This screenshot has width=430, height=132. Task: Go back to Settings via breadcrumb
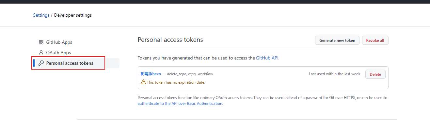coord(41,15)
